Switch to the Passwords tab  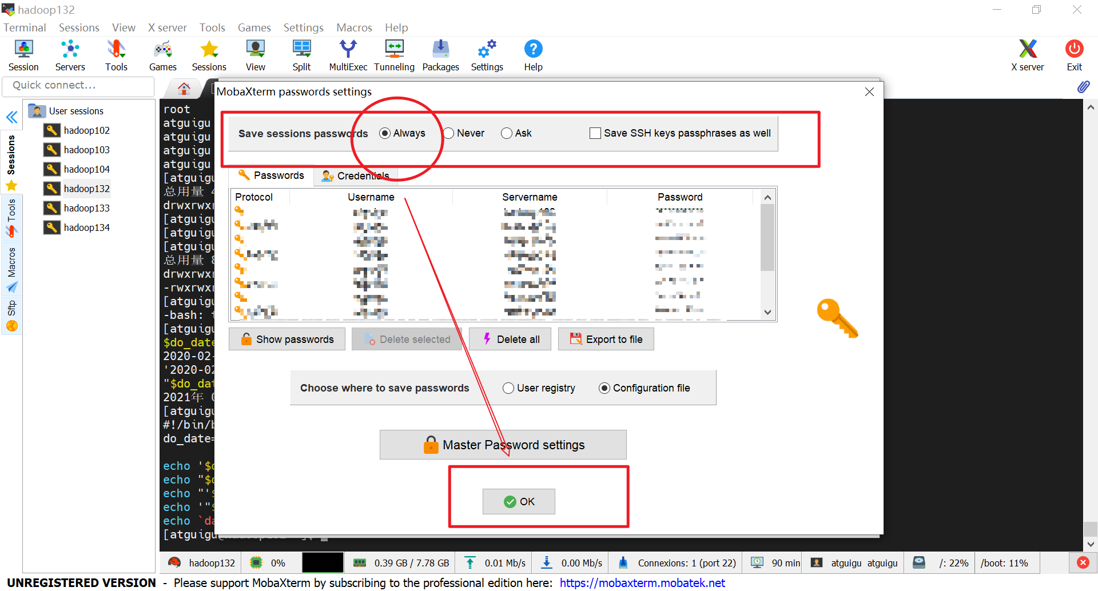pos(271,175)
